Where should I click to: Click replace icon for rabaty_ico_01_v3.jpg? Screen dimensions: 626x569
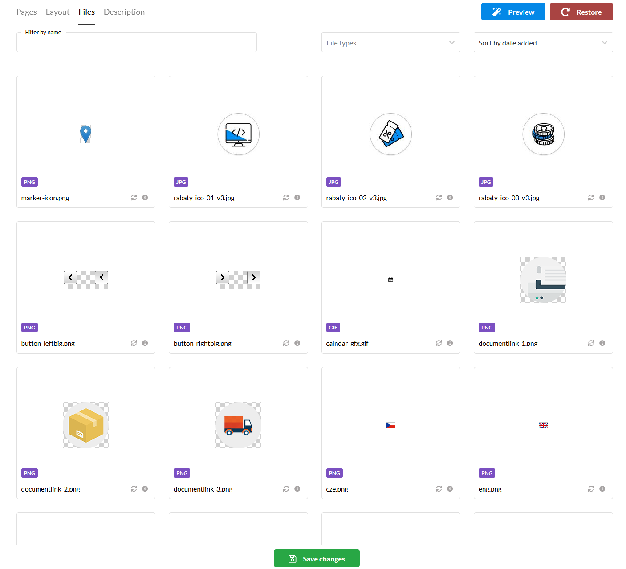tap(286, 198)
